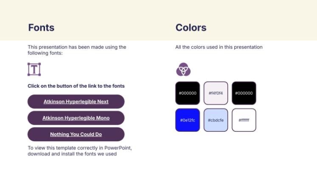This screenshot has height=178, width=317.
Task: Click the 'To view this template correctly' note
Action: coord(80,151)
